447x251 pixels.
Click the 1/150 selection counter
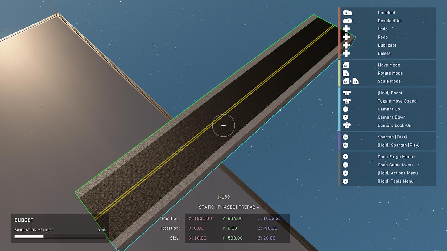[x=224, y=197]
